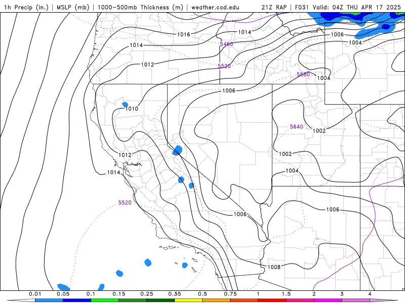405x303 pixels.
Task: Click the purple 5640 thickness label
Action: point(297,127)
